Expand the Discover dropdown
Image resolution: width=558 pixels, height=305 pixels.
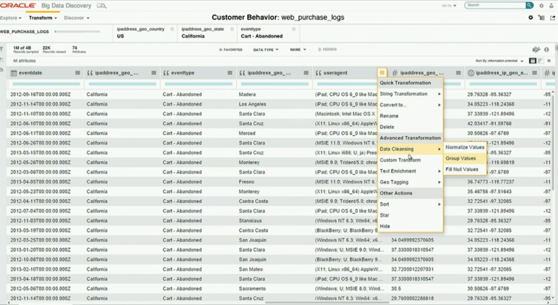pyautogui.click(x=77, y=18)
